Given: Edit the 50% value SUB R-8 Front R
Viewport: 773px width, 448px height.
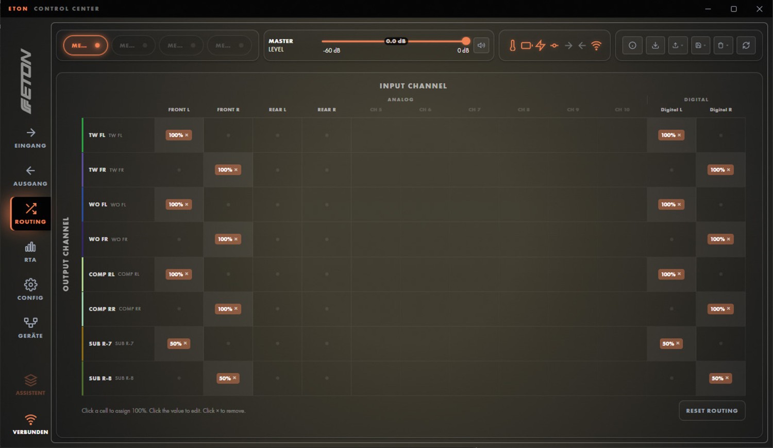Looking at the screenshot, I should click(x=225, y=378).
